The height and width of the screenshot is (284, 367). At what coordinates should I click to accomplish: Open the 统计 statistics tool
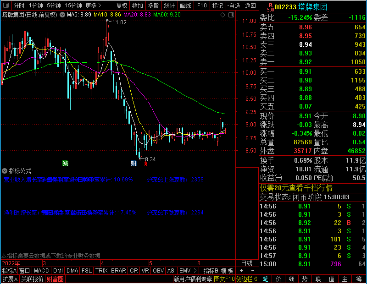(x=169, y=5)
